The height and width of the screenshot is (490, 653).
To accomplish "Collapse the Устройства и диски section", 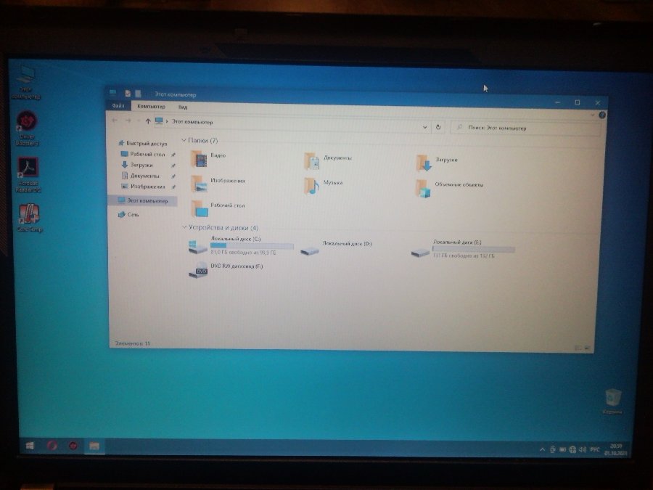I will 184,228.
